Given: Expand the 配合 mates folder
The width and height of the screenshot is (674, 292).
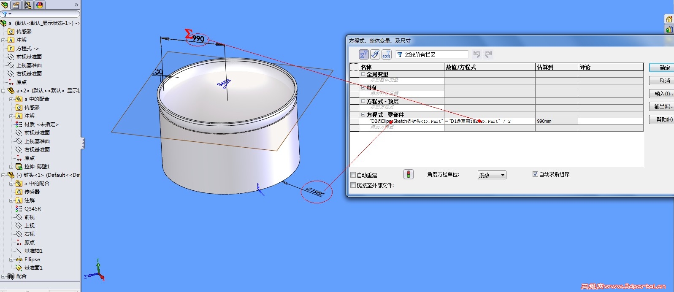Looking at the screenshot, I should pos(3,276).
